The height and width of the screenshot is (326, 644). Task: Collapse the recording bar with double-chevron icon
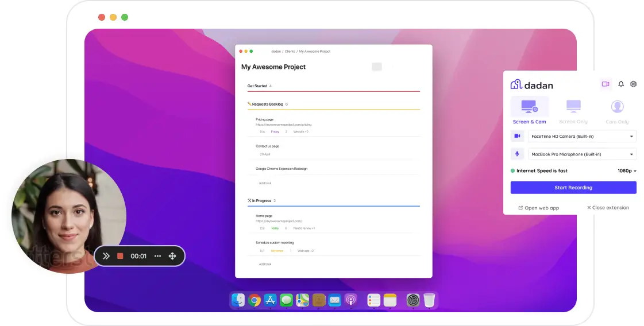coord(106,256)
